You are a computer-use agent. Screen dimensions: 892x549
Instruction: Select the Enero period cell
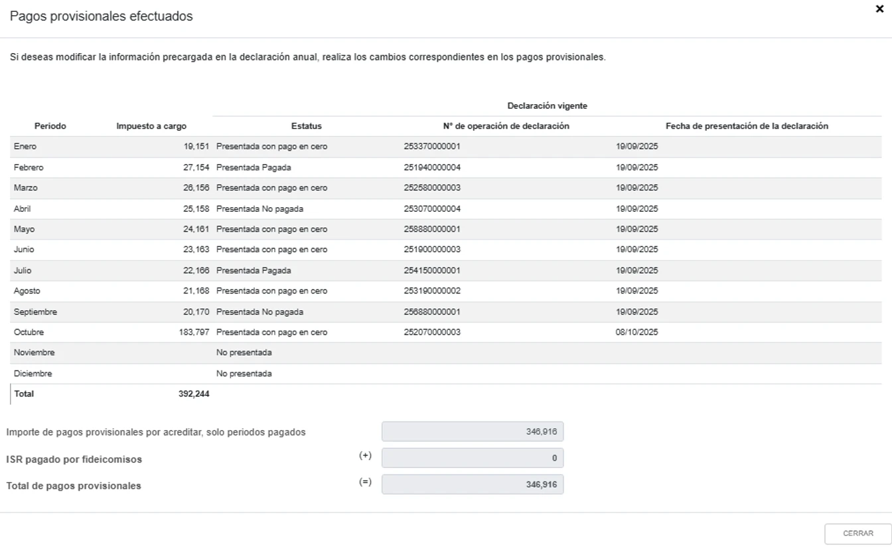pyautogui.click(x=25, y=147)
